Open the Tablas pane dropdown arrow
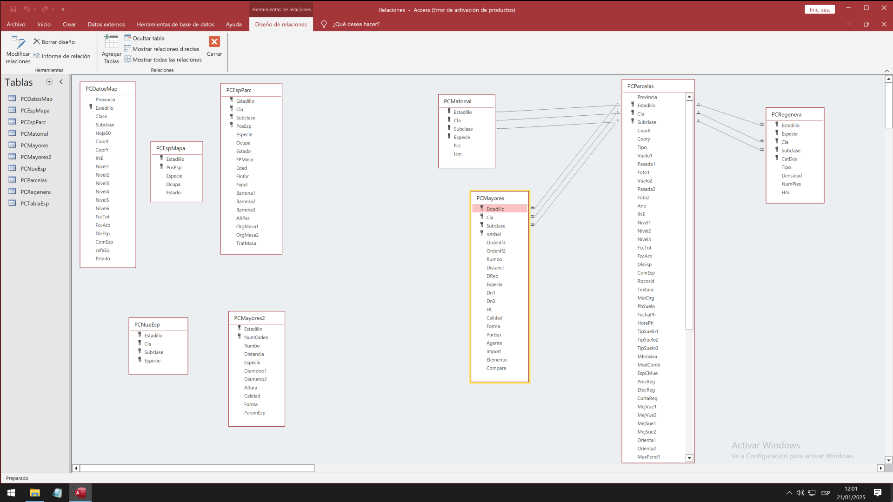Image resolution: width=893 pixels, height=502 pixels. 49,82
